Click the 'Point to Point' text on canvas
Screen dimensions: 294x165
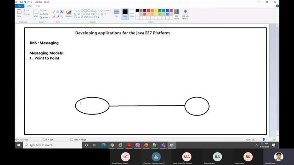(47, 58)
